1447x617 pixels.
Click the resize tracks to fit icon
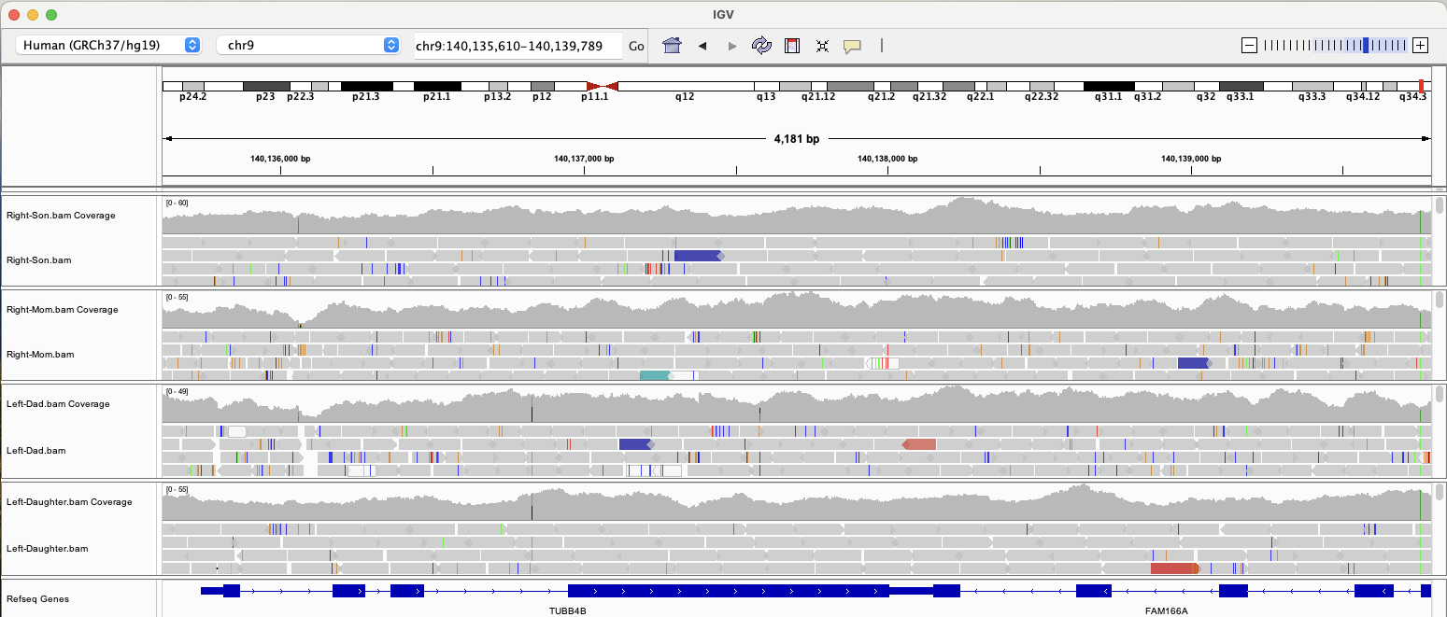pos(822,46)
